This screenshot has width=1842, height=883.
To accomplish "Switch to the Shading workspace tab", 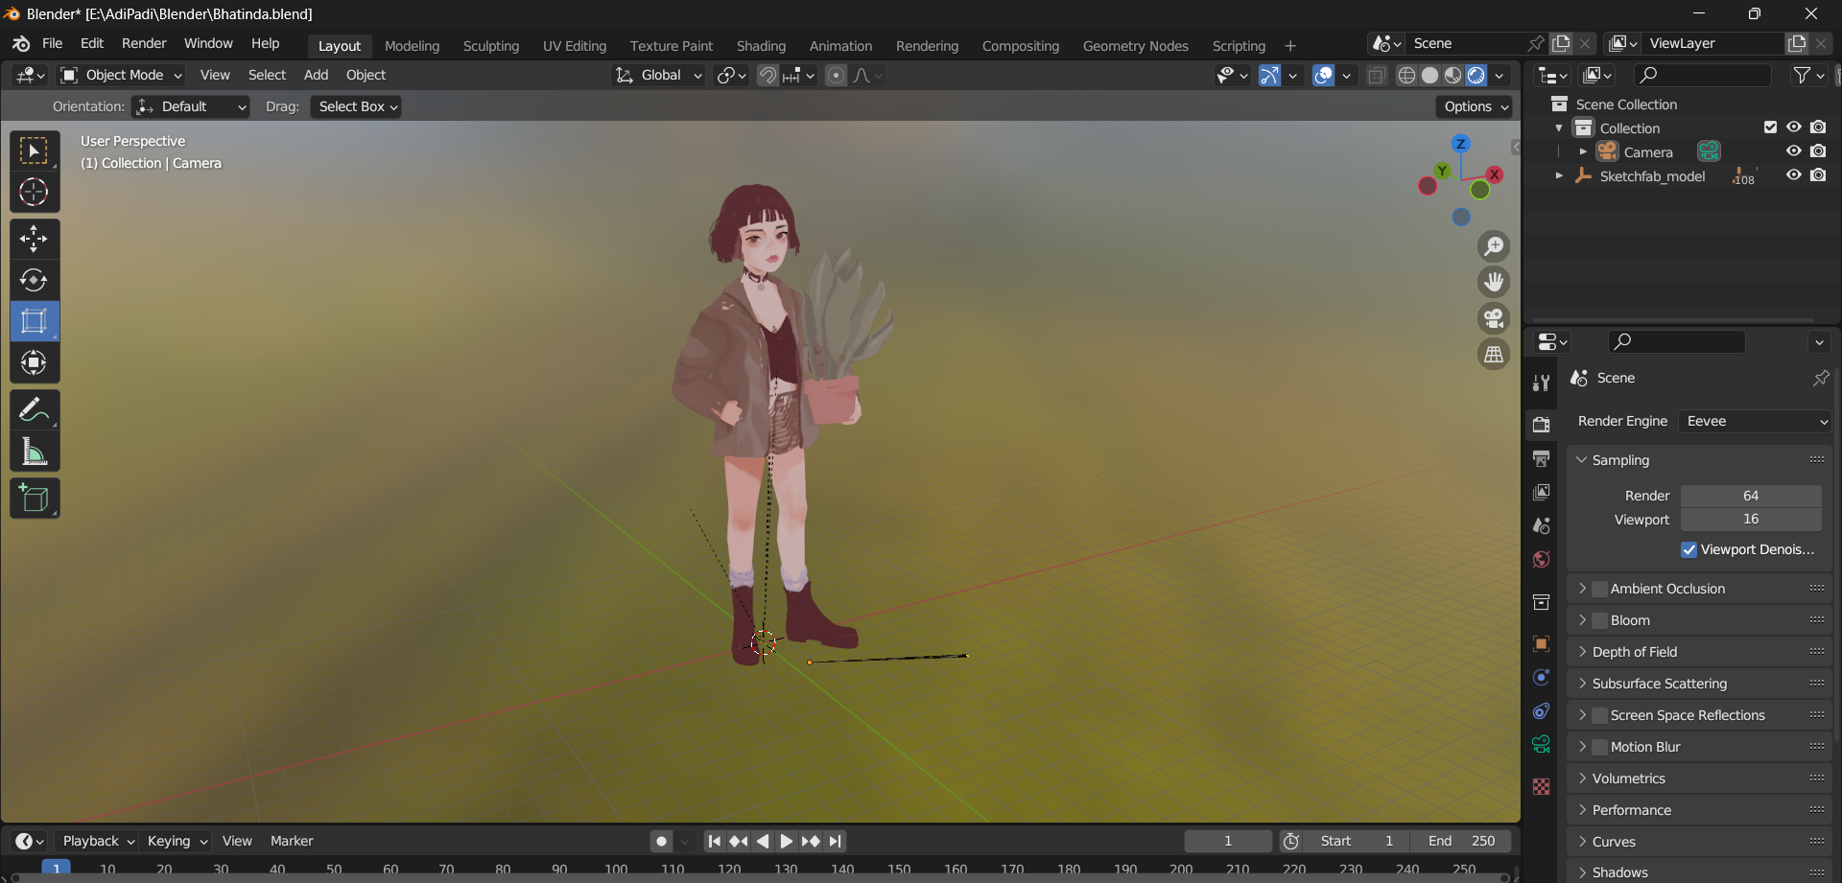I will point(761,46).
